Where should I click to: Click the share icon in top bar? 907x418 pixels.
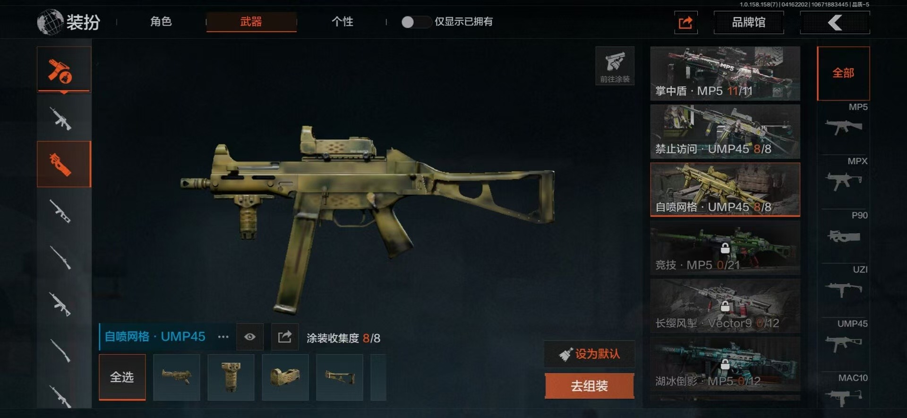click(686, 22)
